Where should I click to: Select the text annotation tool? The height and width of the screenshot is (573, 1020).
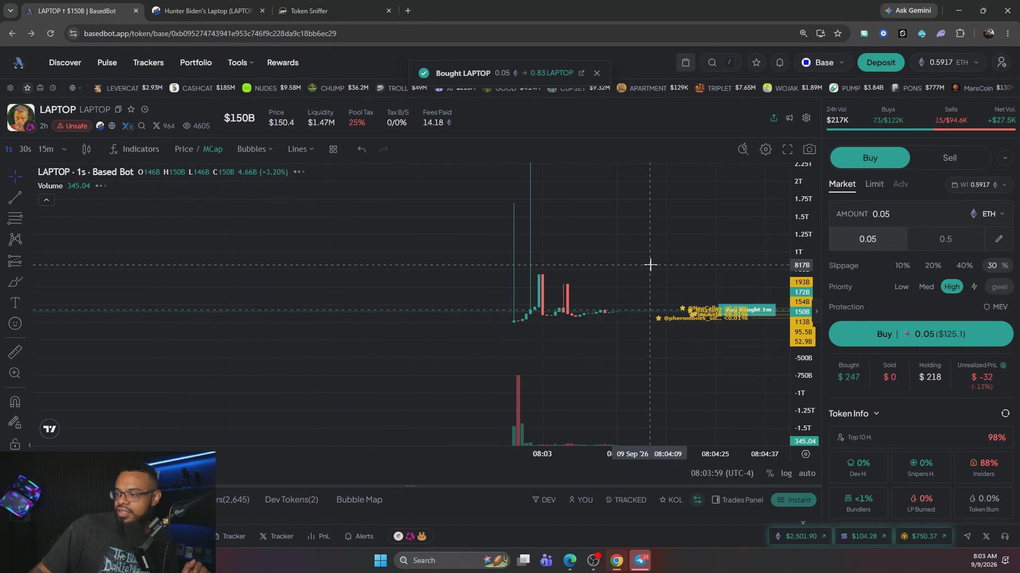tap(15, 303)
